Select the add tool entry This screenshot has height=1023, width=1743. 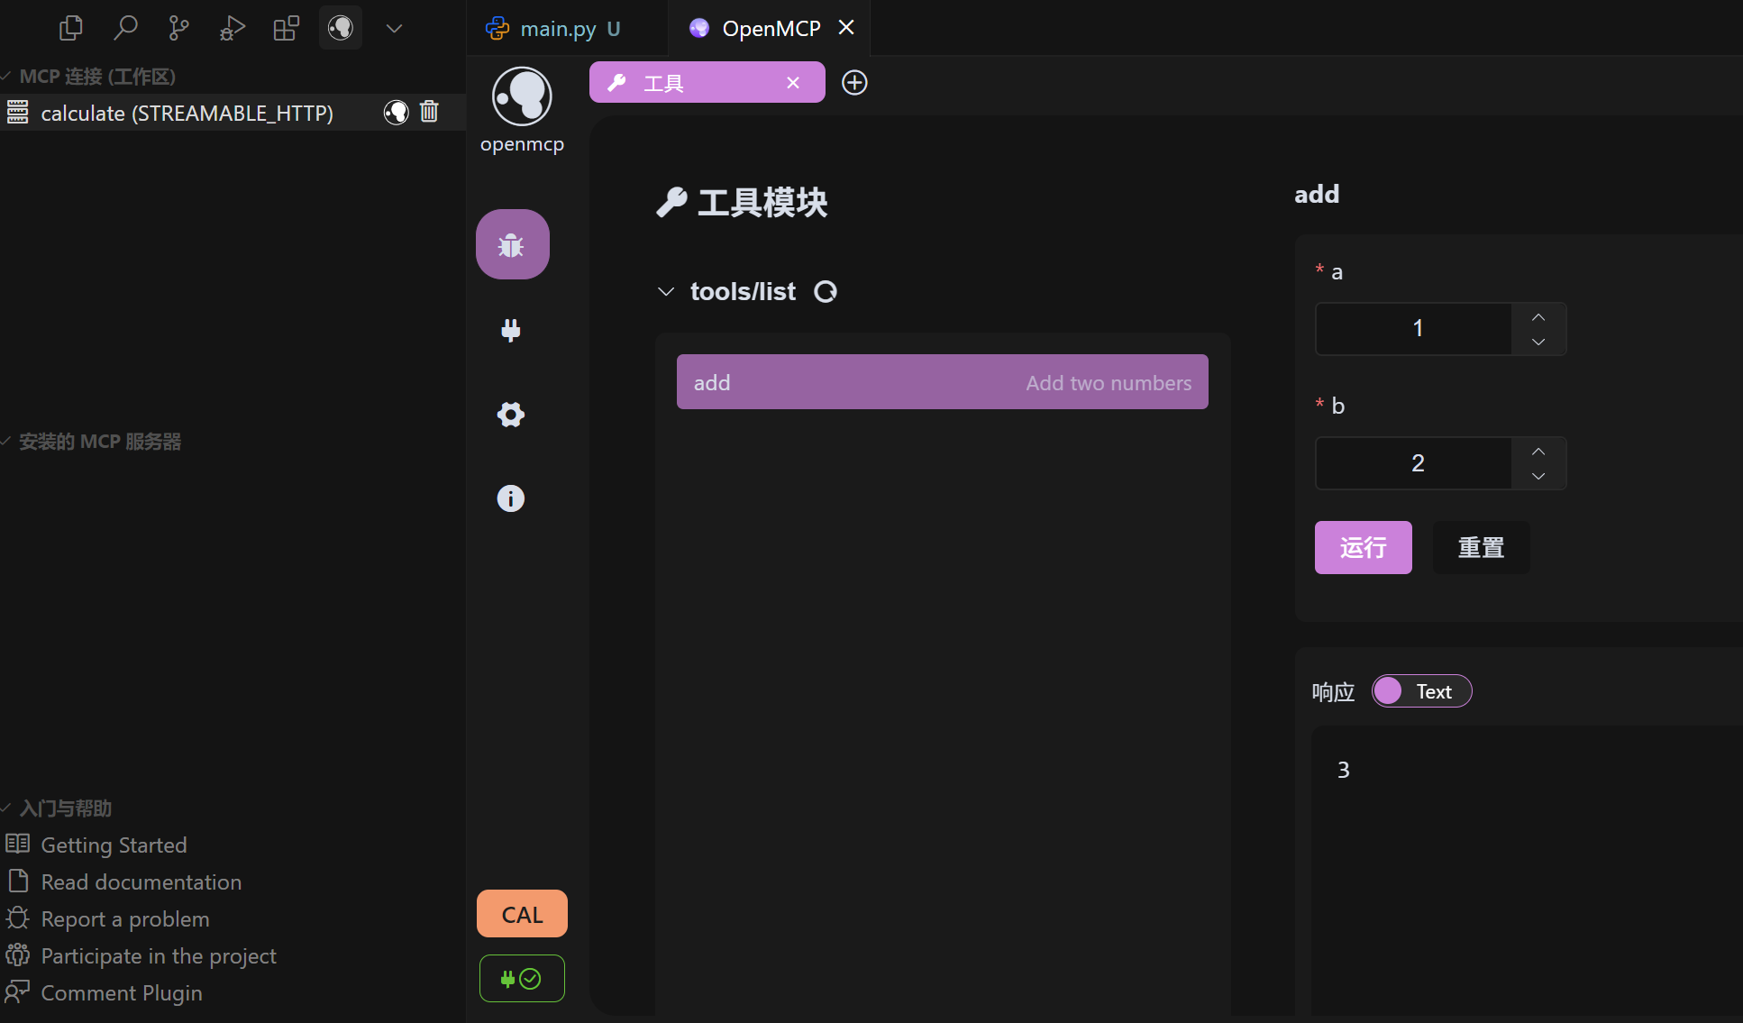click(x=942, y=382)
